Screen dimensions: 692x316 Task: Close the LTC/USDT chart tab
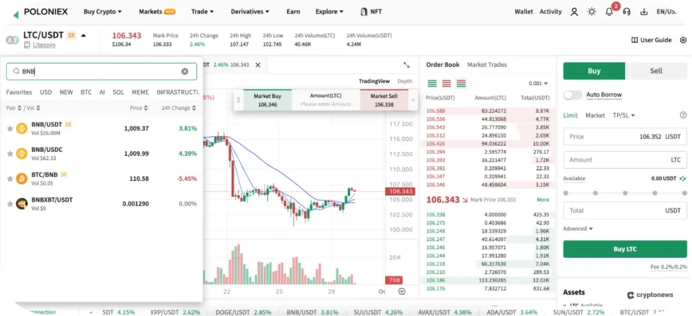pos(257,65)
